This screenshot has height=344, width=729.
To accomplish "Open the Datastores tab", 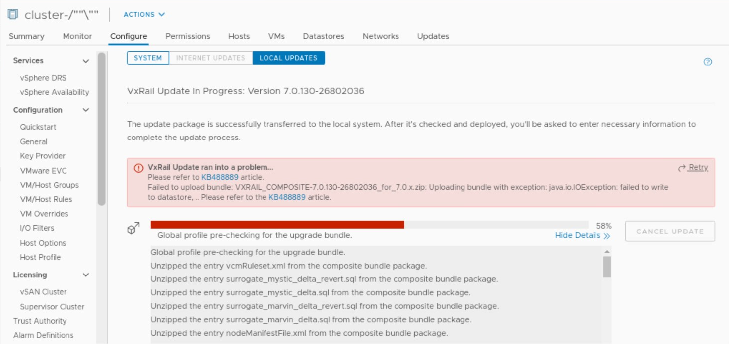I will tap(324, 36).
